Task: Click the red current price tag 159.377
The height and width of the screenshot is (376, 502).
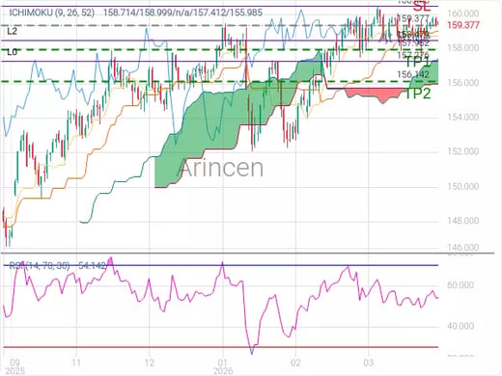Action: tap(463, 25)
